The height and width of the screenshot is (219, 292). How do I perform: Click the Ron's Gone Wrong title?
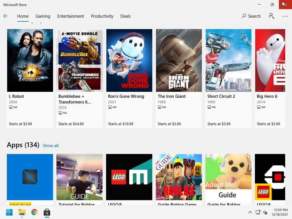[126, 96]
